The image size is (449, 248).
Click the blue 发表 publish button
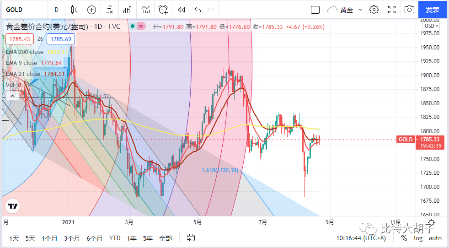pos(433,10)
